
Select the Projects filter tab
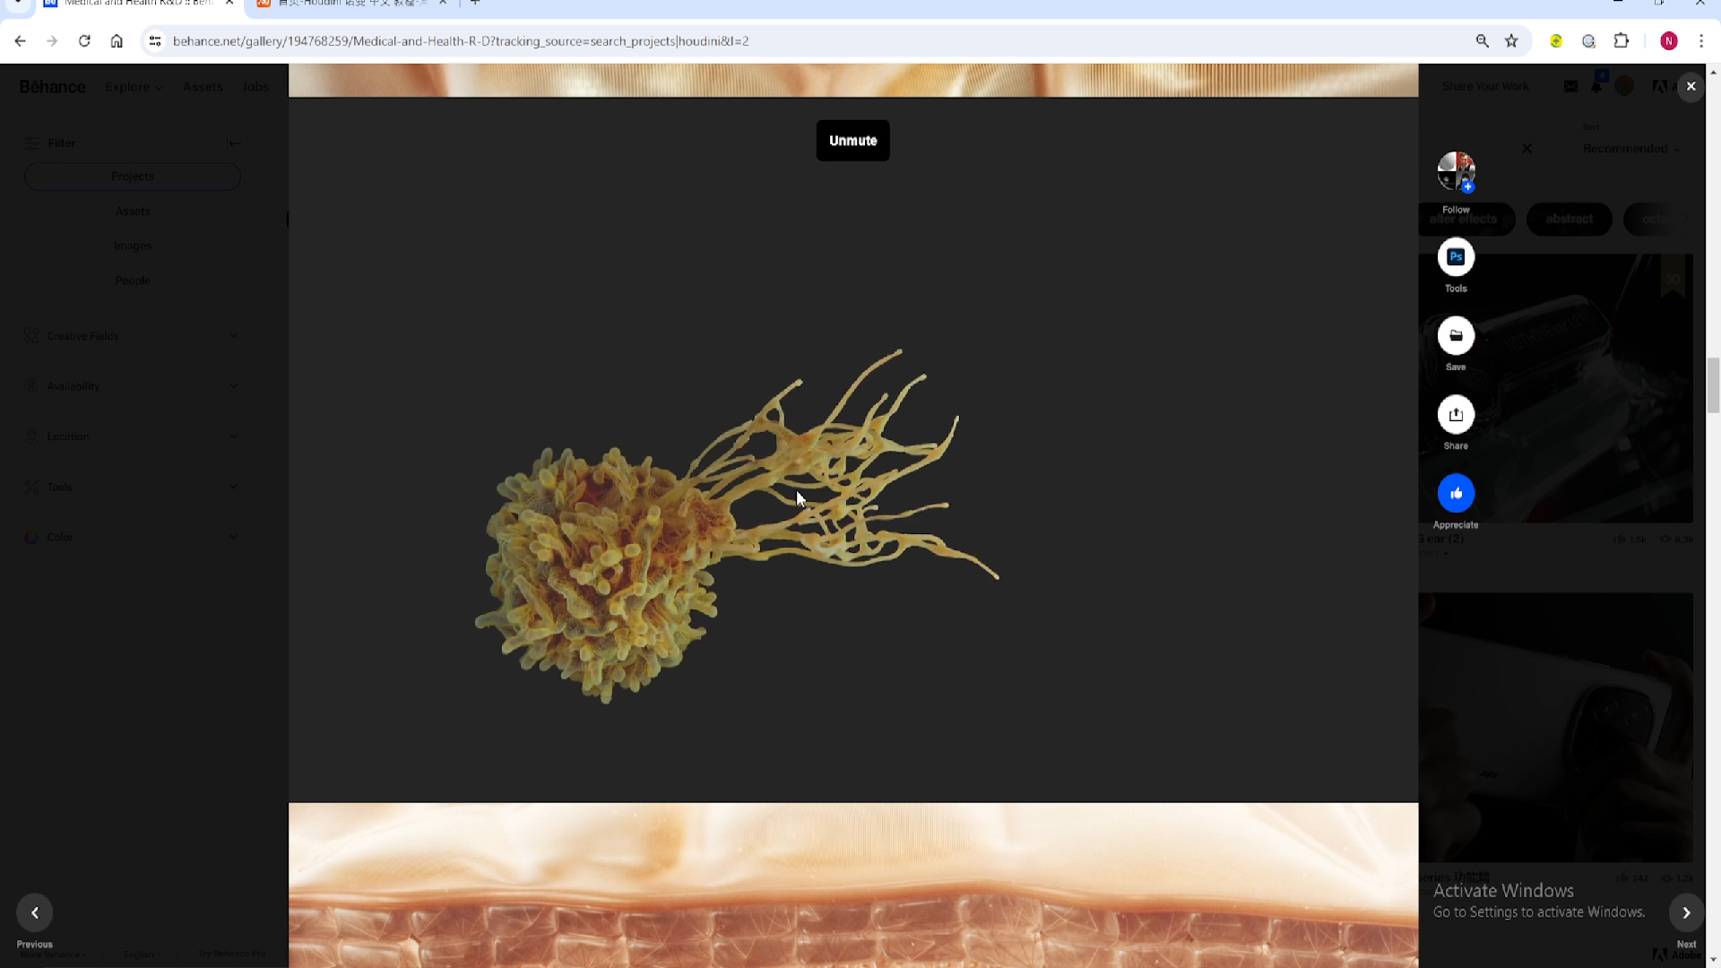coord(133,176)
